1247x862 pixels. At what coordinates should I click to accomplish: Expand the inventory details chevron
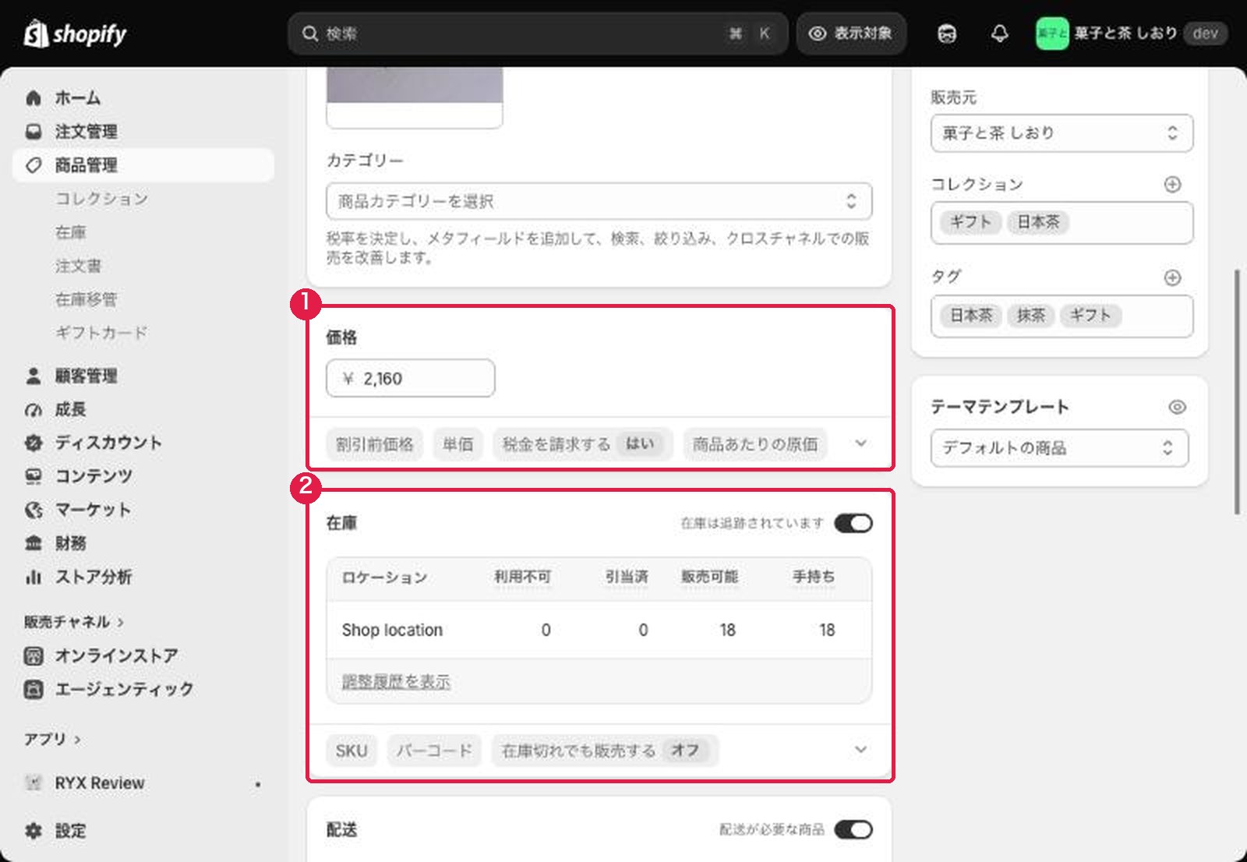860,750
